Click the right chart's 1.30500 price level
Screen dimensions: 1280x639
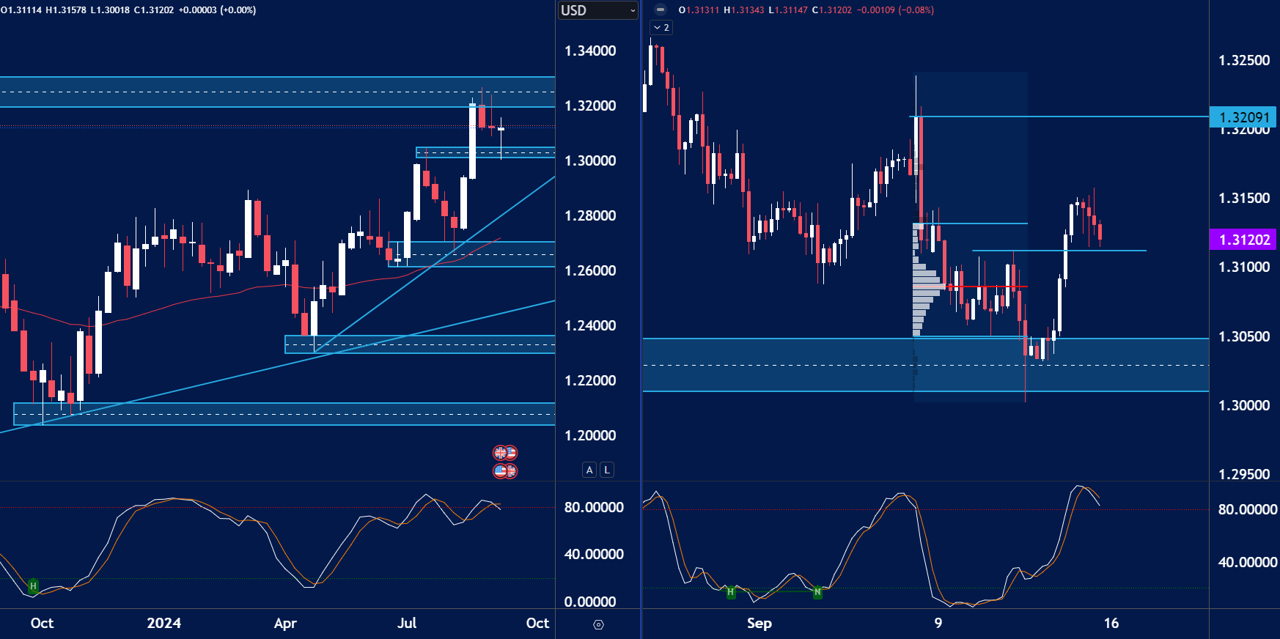click(1244, 336)
